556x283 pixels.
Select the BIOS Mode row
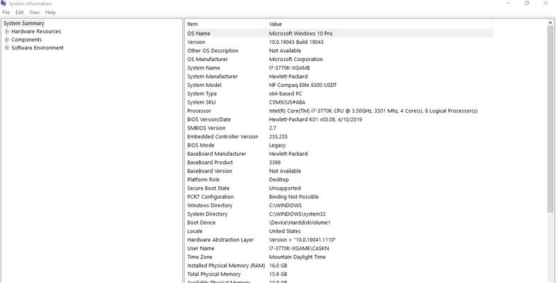click(x=338, y=145)
